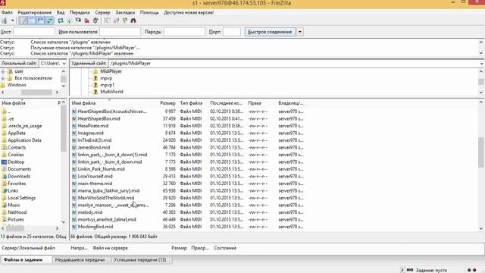The width and height of the screenshot is (485, 273).
Task: Select the Downloads folder icon in the local list
Action: 4,176
